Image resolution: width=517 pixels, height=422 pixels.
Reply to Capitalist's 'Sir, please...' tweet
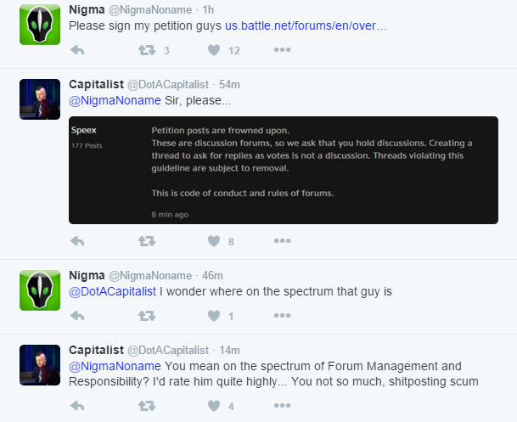77,241
